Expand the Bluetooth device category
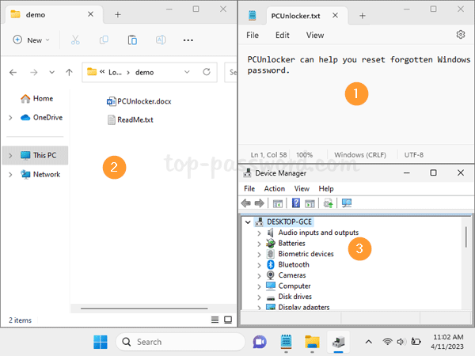Viewport: 475px width, 356px height. point(259,265)
